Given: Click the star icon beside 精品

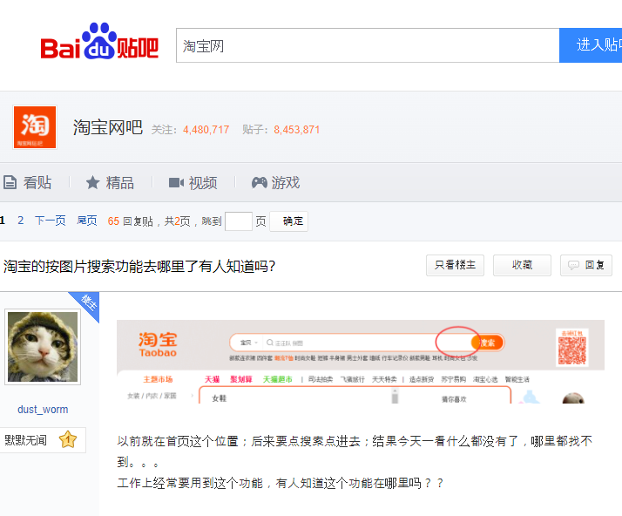Looking at the screenshot, I should pos(93,182).
